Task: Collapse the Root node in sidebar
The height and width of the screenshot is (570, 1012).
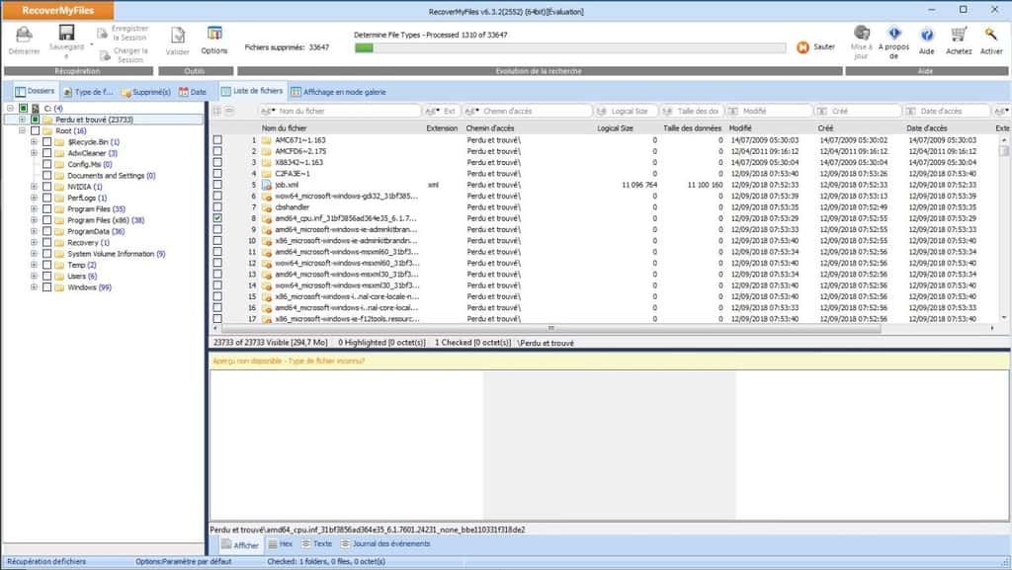Action: tap(20, 128)
